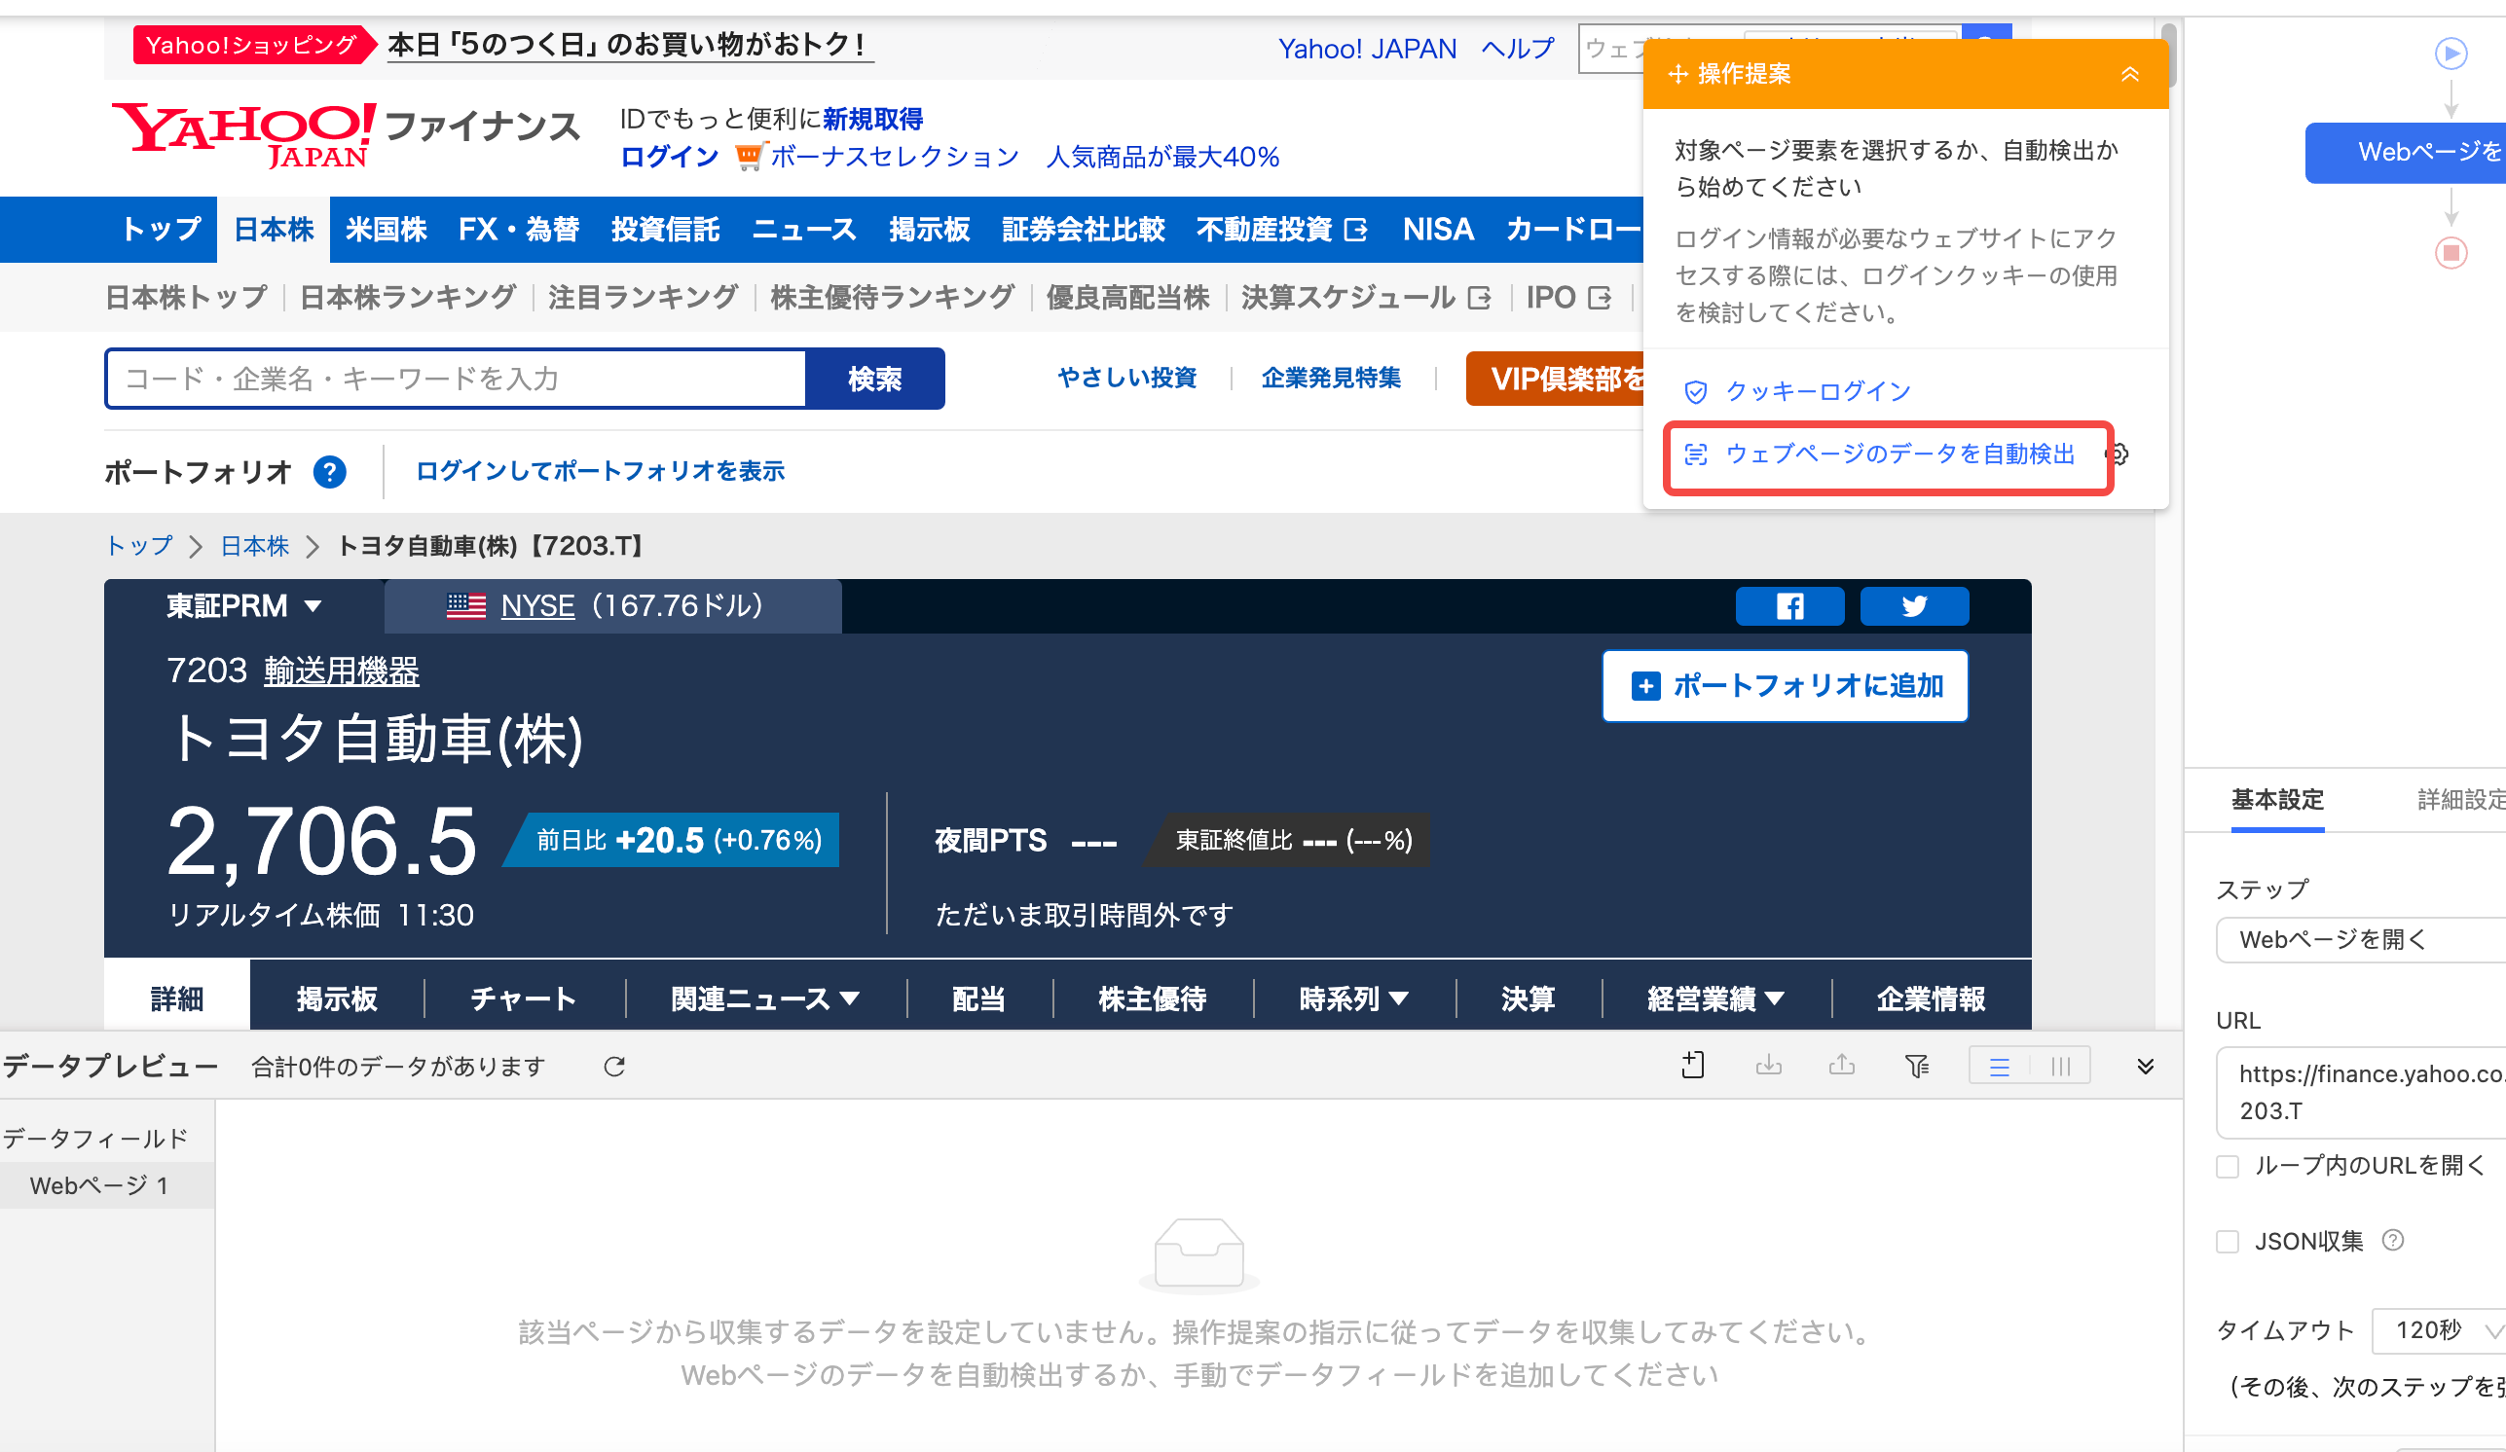Viewport: 2506px width, 1452px height.
Task: Open the タイムアウト 120秒 dropdown
Action: [2439, 1329]
